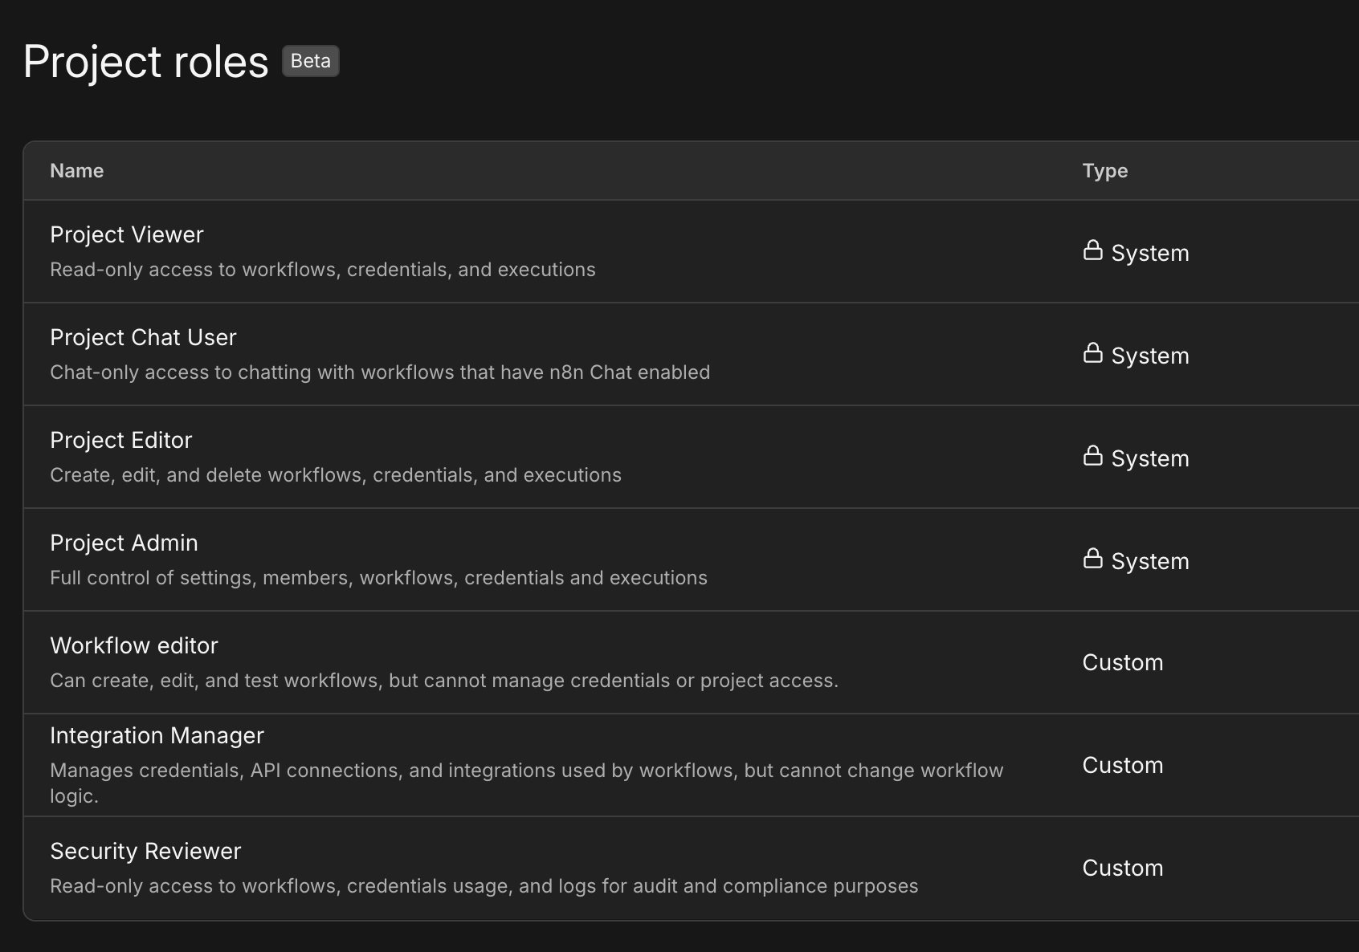The height and width of the screenshot is (952, 1359).
Task: Open the Project Viewer role
Action: (x=127, y=234)
